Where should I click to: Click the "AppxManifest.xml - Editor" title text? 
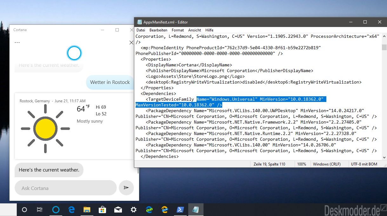[165, 22]
